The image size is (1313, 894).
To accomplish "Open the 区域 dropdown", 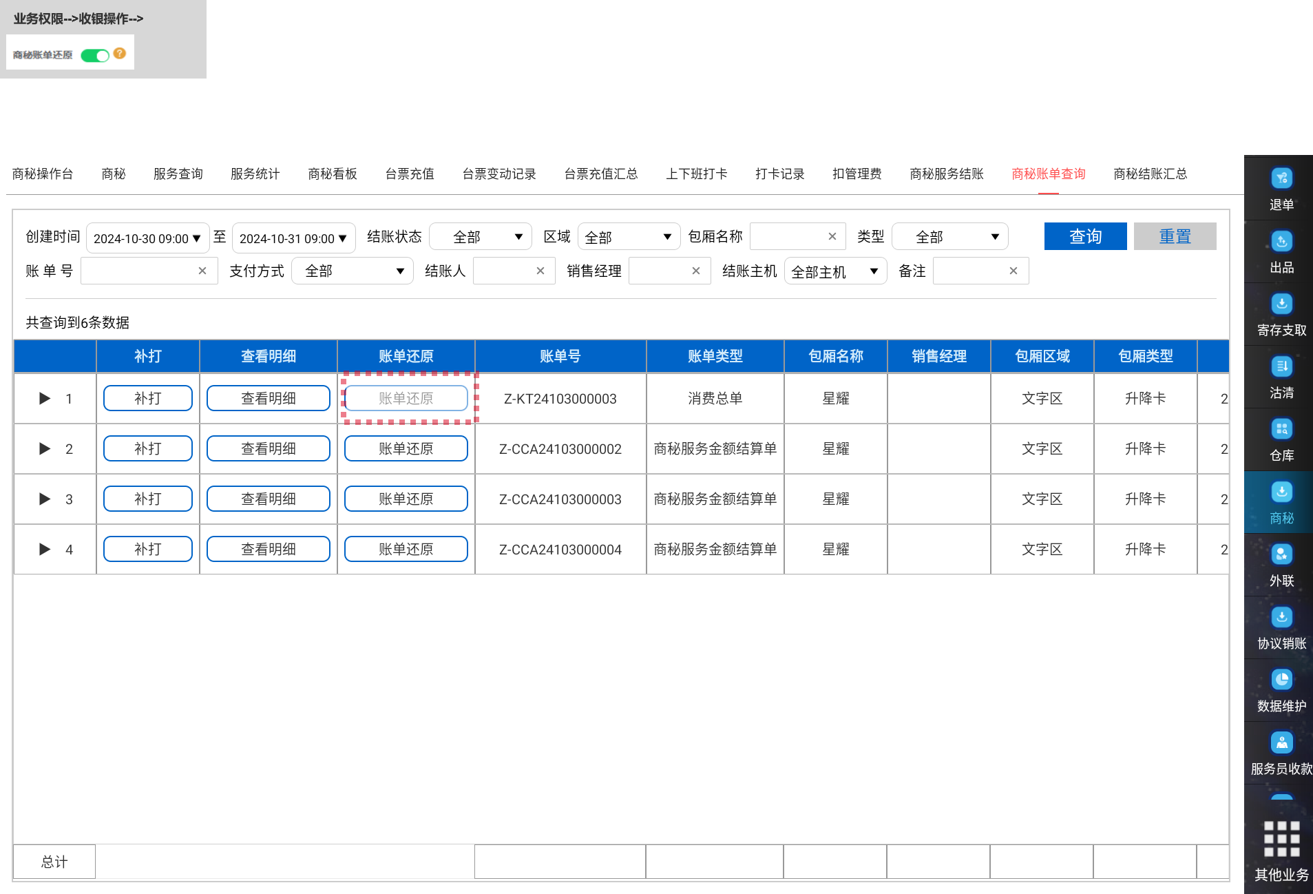I will point(629,237).
